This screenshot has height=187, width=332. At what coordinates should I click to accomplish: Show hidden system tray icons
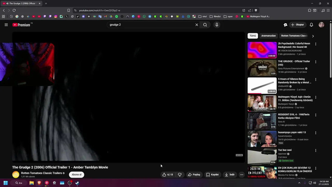[x=299, y=183]
